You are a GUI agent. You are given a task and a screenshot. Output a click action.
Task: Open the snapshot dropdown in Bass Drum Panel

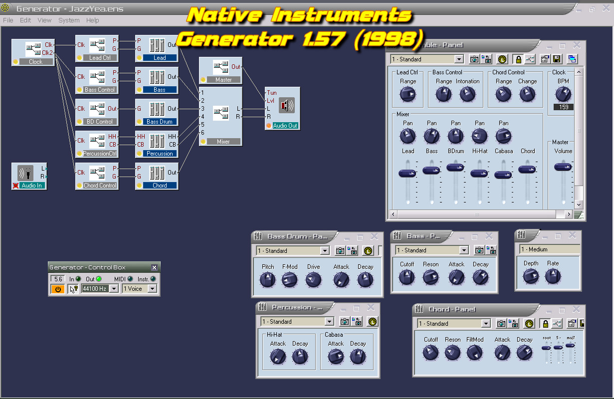(x=325, y=250)
